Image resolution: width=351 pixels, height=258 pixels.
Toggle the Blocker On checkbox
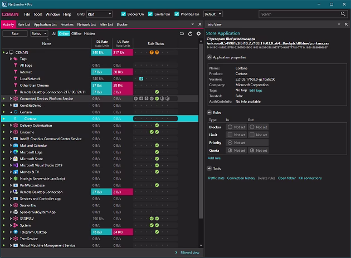tap(123, 14)
